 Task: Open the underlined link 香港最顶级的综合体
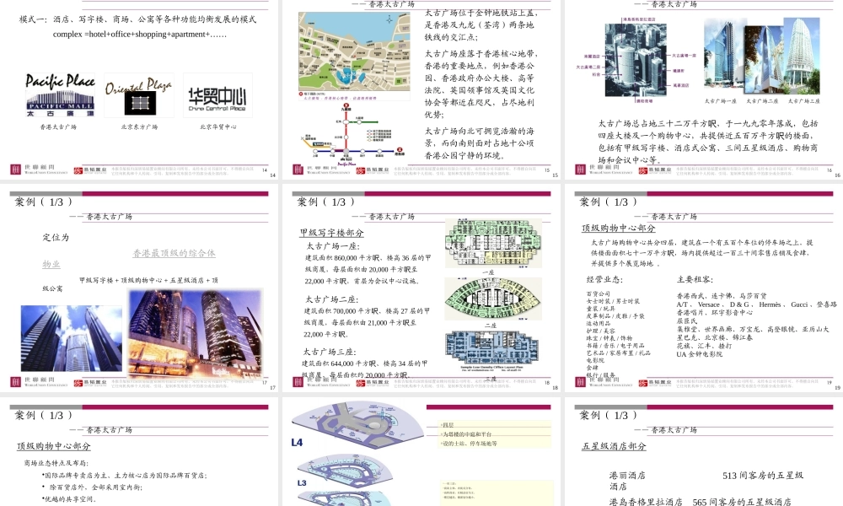(x=175, y=253)
